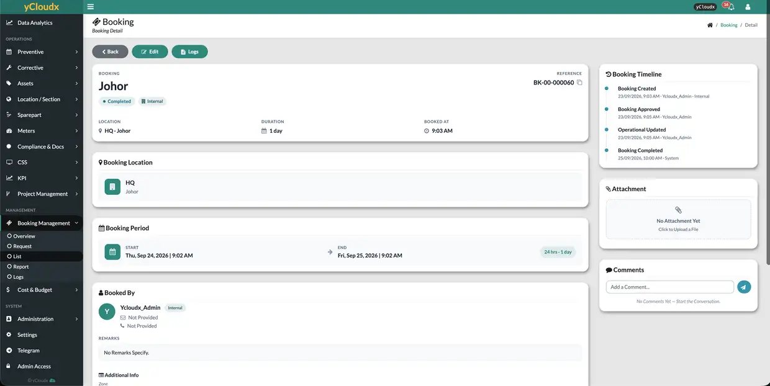Click the Internal tag beside Completed
This screenshot has width=770, height=386.
(x=152, y=101)
